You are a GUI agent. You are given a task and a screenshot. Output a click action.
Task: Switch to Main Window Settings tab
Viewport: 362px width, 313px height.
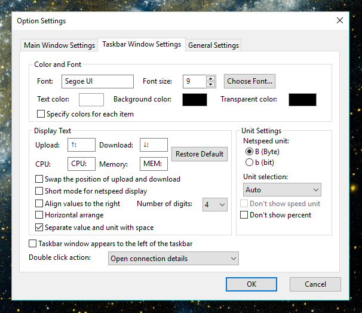click(x=59, y=45)
